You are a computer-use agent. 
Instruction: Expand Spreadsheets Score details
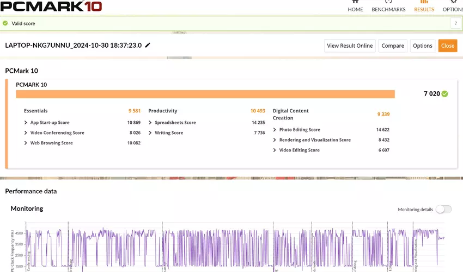(x=150, y=123)
